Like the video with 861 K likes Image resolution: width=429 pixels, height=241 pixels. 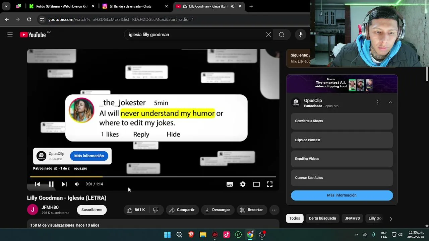(x=136, y=210)
